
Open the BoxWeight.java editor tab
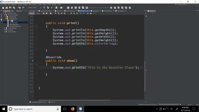(x=71, y=11)
